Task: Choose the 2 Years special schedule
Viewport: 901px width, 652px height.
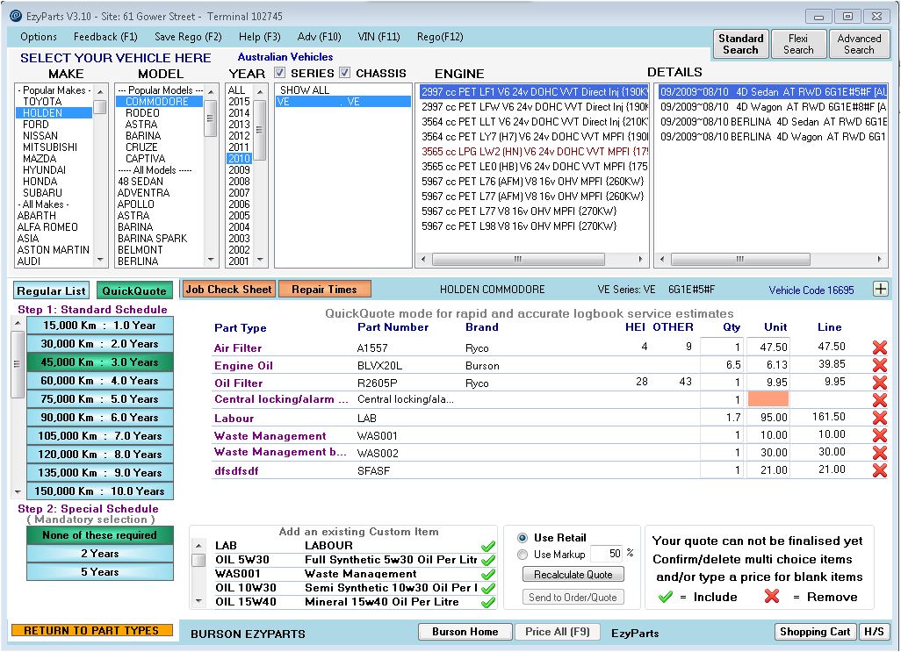Action: point(100,554)
